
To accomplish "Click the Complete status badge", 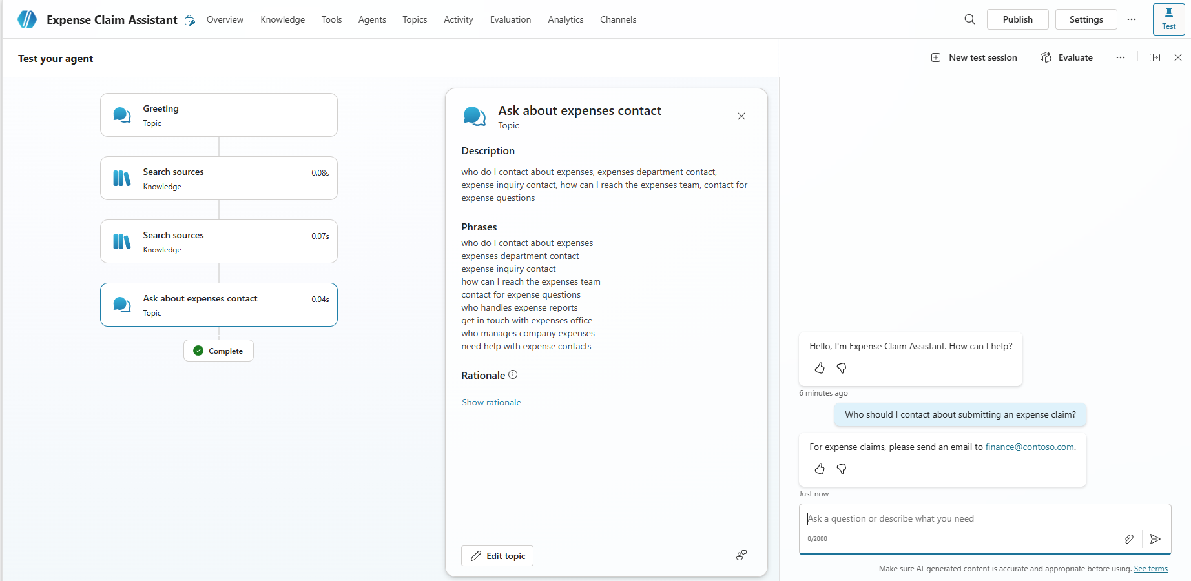I will 218,351.
